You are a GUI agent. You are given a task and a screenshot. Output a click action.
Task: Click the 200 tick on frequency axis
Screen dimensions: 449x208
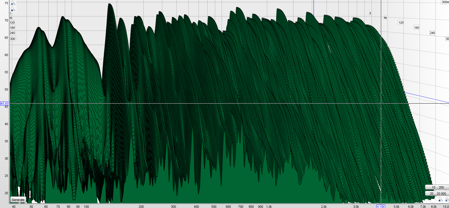coord(141,206)
